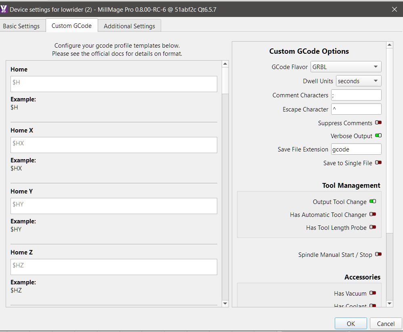Enable the Has Vacuum switch
The image size is (403, 332).
[372, 293]
